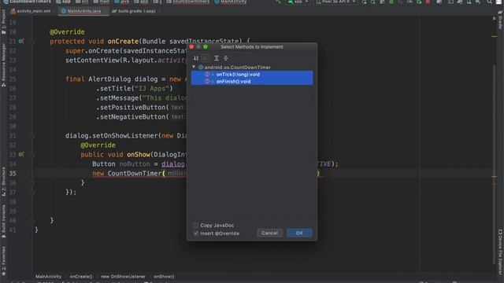Screen dimensions: 504x283
Task: Click the onCreate() breadcrumb at bottom
Action: click(x=81, y=276)
